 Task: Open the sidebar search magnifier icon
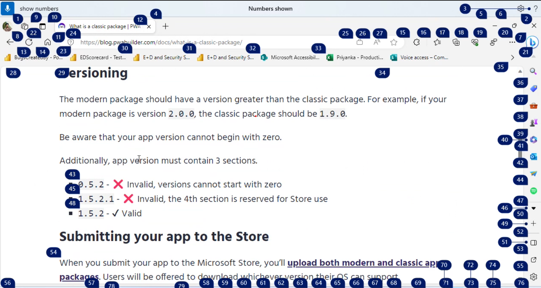tap(533, 71)
